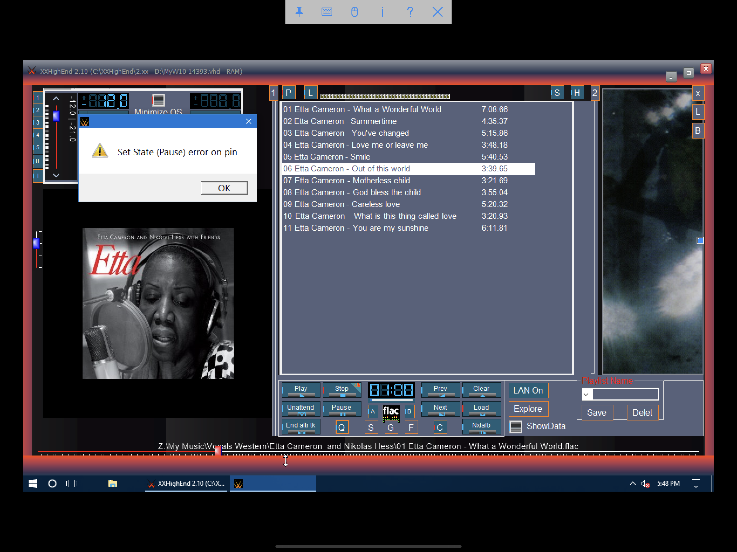Click the L button above playlist
Screen dimensions: 737x552
(x=311, y=92)
